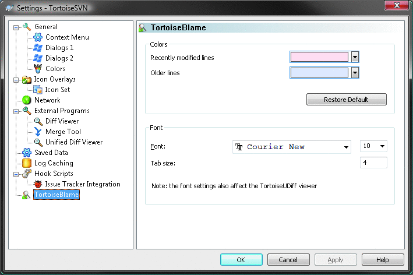This screenshot has height=275, width=413.
Task: Open the Dialogs 1 settings page
Action: click(x=59, y=48)
